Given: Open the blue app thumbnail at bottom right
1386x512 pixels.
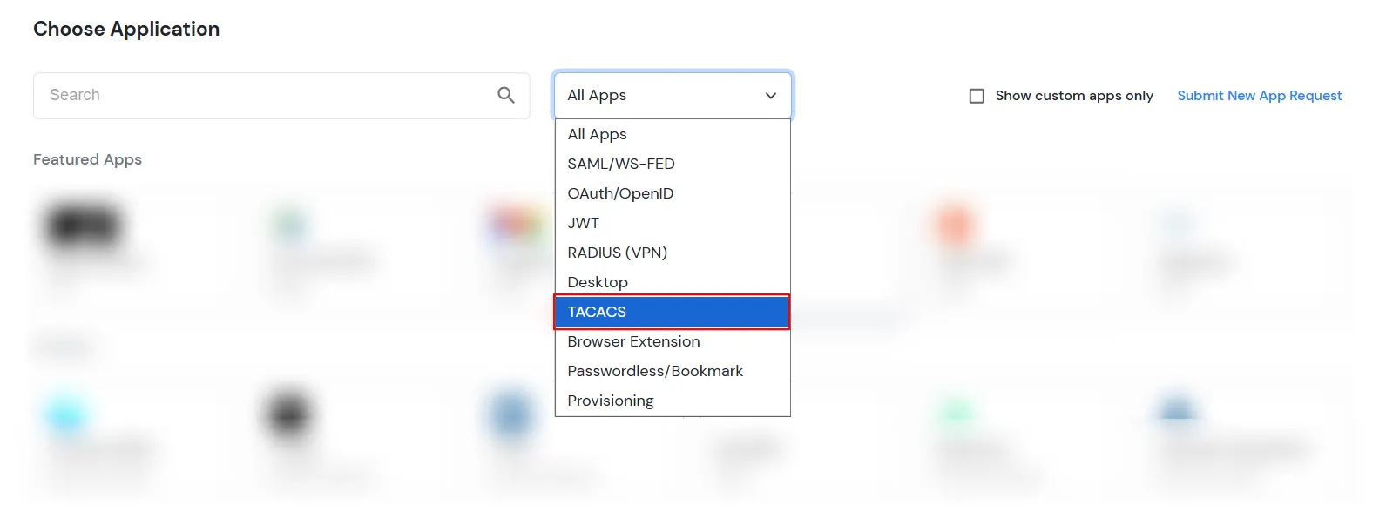Looking at the screenshot, I should 1176,409.
